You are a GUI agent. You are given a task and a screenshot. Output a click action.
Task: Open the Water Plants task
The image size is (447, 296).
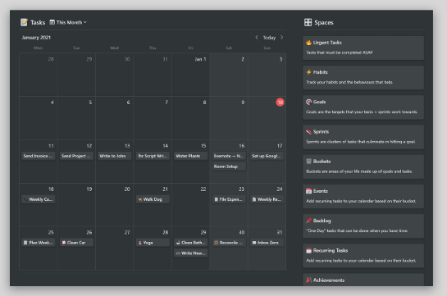coord(191,156)
